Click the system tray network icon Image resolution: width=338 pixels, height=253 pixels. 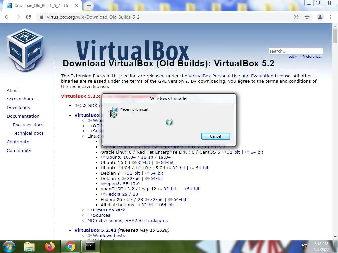pos(305,246)
